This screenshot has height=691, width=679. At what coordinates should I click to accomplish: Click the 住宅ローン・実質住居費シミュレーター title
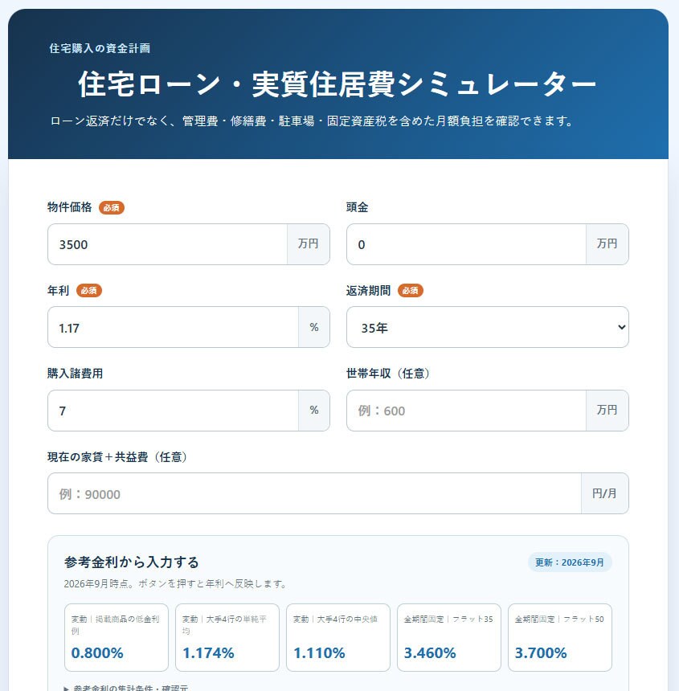[337, 84]
